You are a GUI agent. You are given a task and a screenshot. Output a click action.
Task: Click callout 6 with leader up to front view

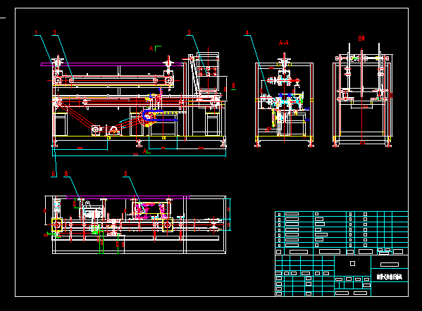54,174
